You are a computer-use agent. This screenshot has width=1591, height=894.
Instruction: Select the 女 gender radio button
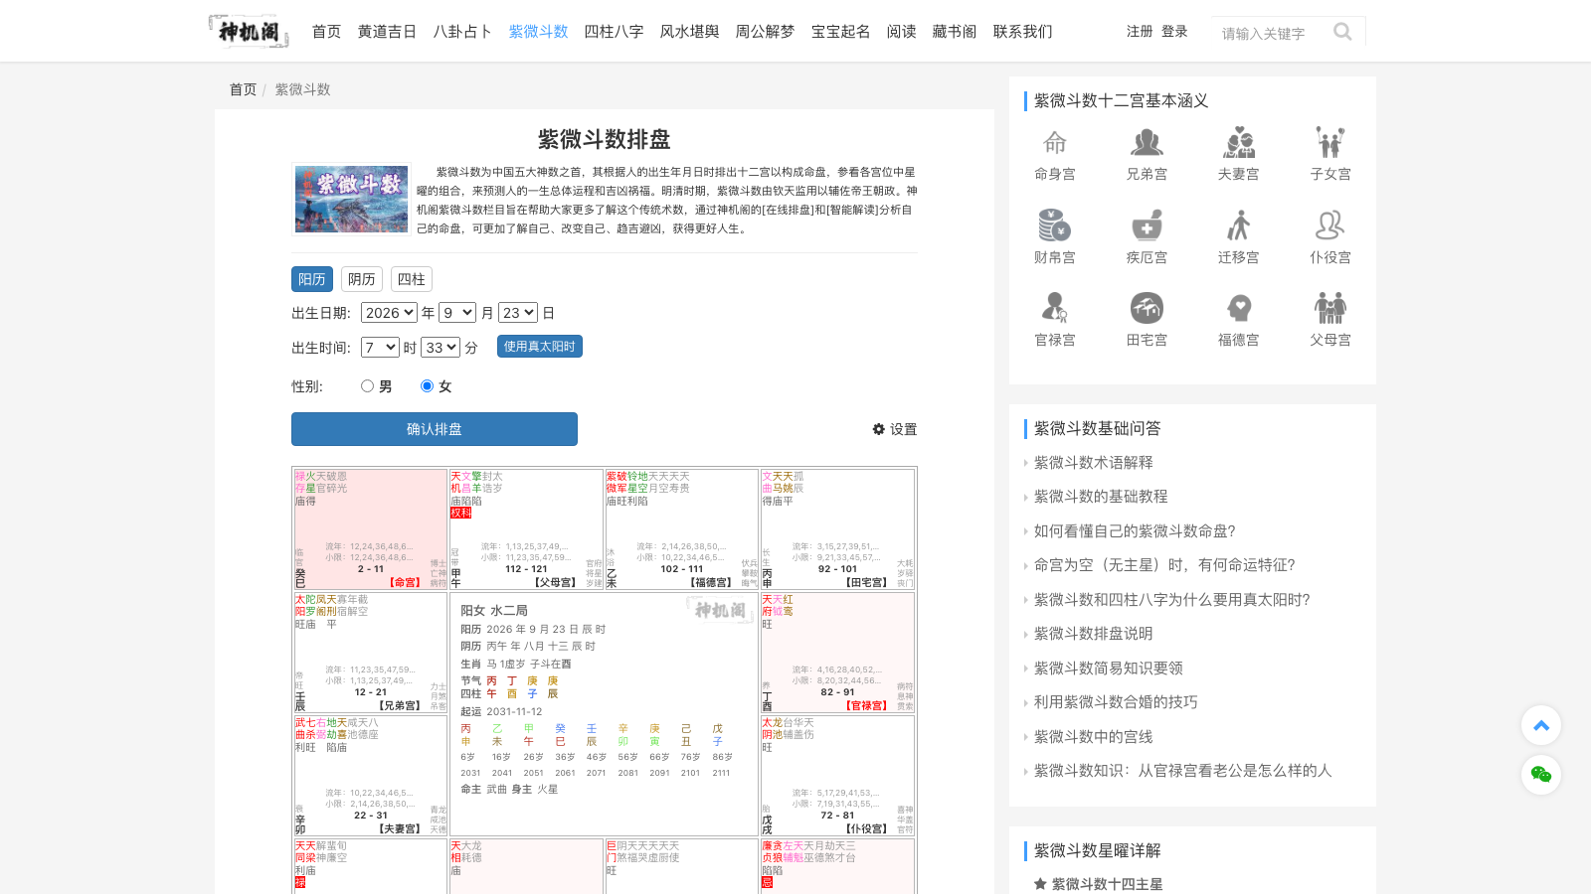click(427, 386)
